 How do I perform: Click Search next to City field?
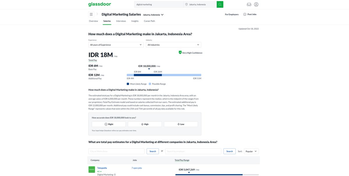pyautogui.click(x=153, y=151)
